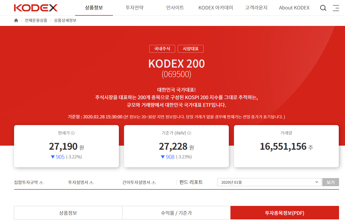Open the 인사이트 menu

click(x=175, y=8)
